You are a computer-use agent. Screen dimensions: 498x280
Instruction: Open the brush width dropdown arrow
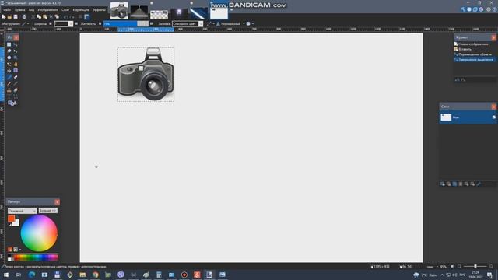click(71, 24)
